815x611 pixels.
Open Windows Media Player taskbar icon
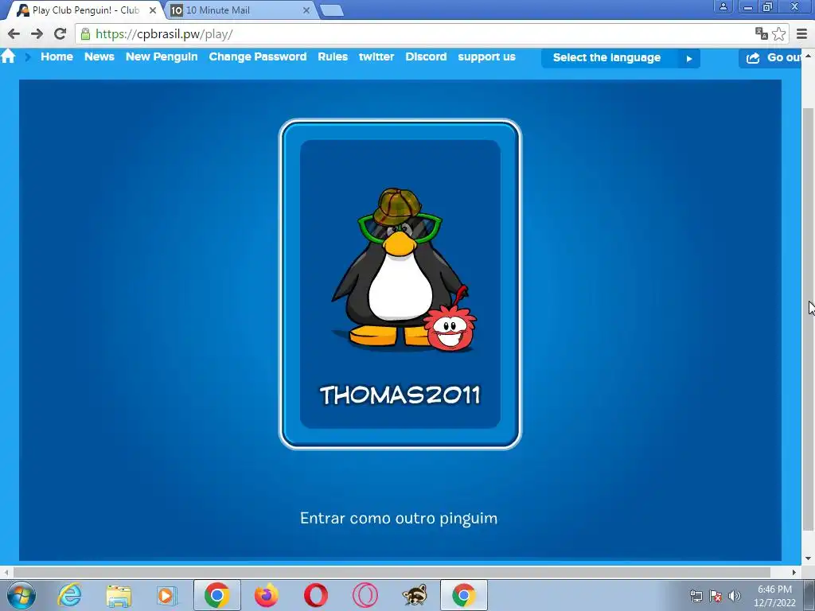point(167,595)
